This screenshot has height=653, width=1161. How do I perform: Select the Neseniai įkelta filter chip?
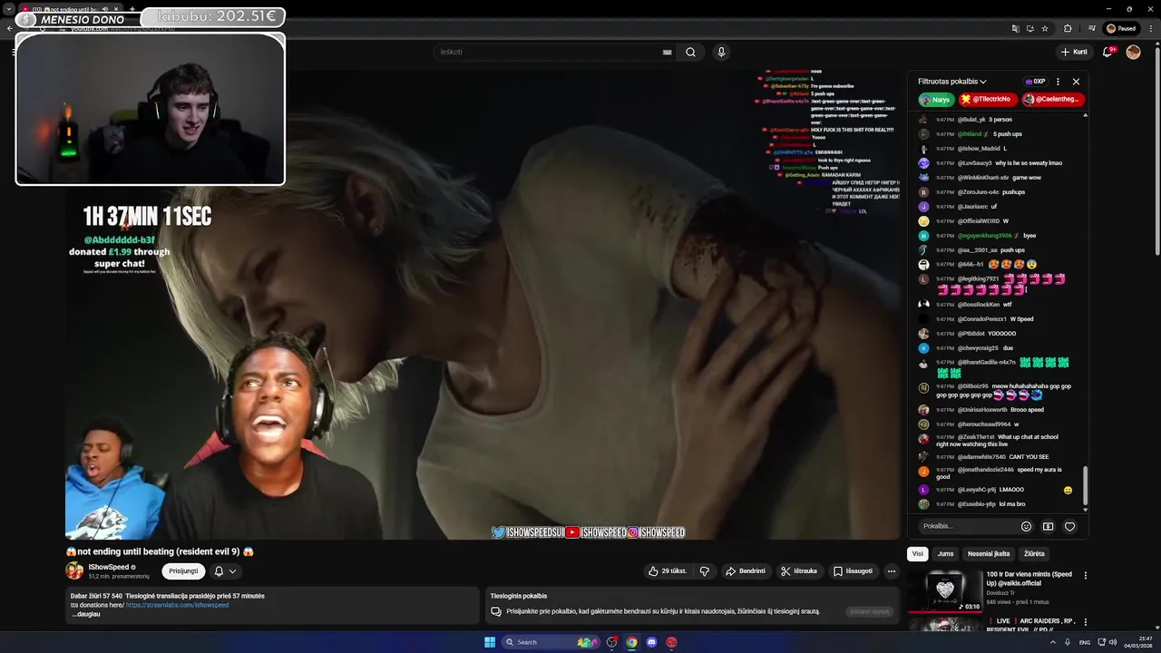tap(988, 553)
